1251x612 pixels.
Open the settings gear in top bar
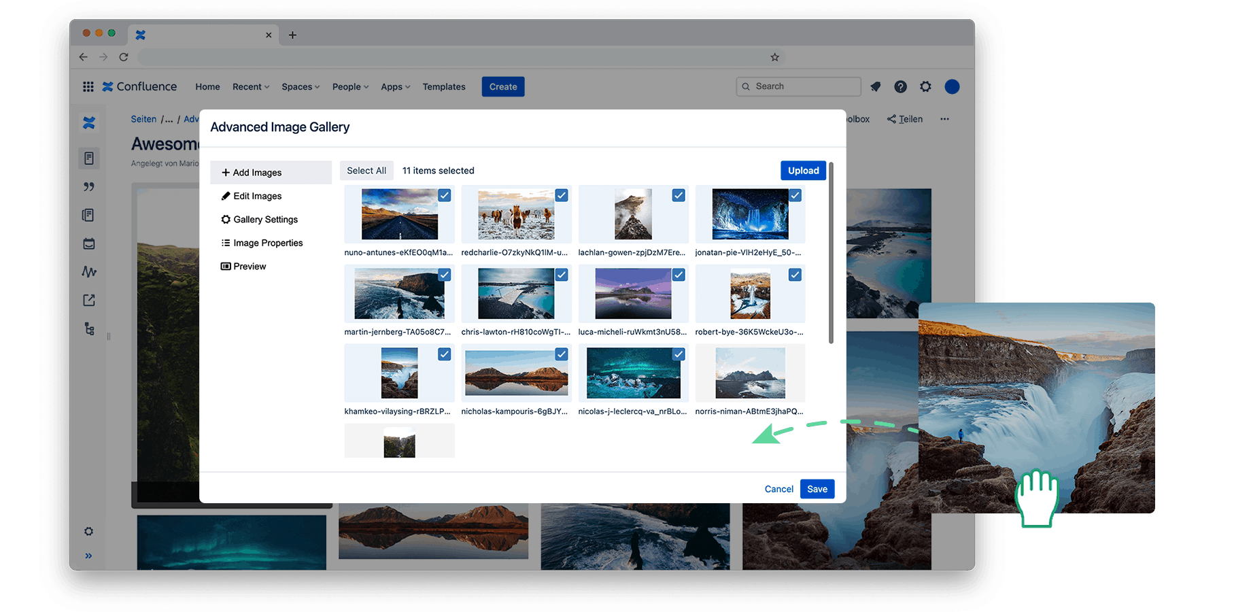click(925, 86)
